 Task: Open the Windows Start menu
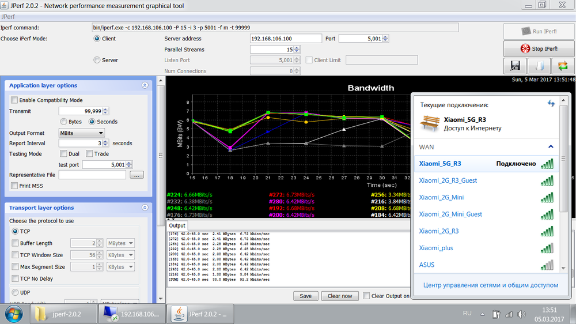pos(13,314)
